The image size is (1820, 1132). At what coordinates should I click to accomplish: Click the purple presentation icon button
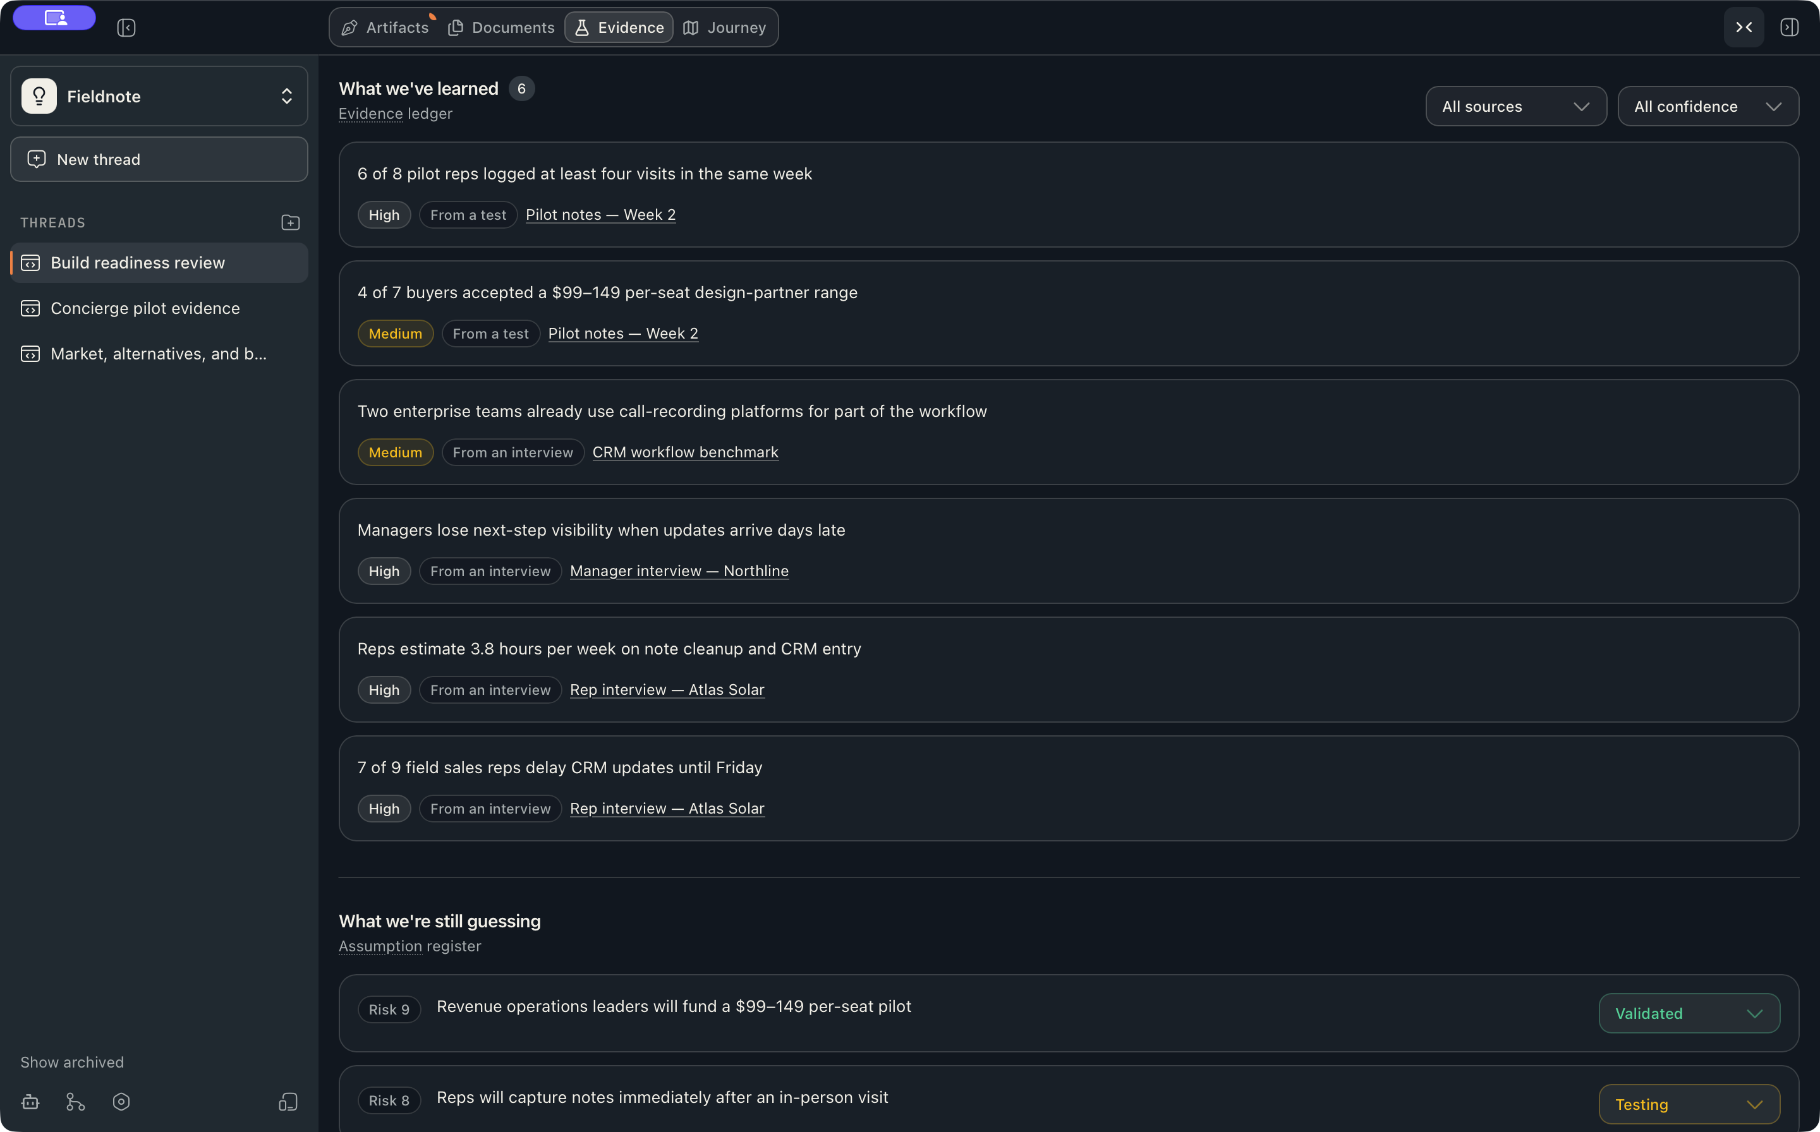pyautogui.click(x=54, y=18)
